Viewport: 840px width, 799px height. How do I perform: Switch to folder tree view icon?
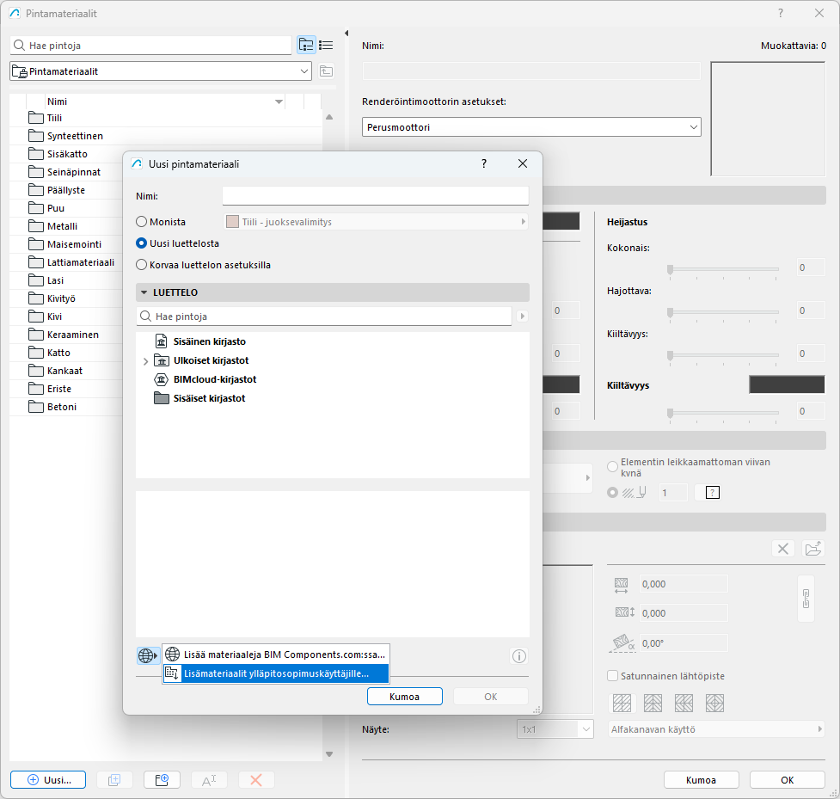pos(306,45)
